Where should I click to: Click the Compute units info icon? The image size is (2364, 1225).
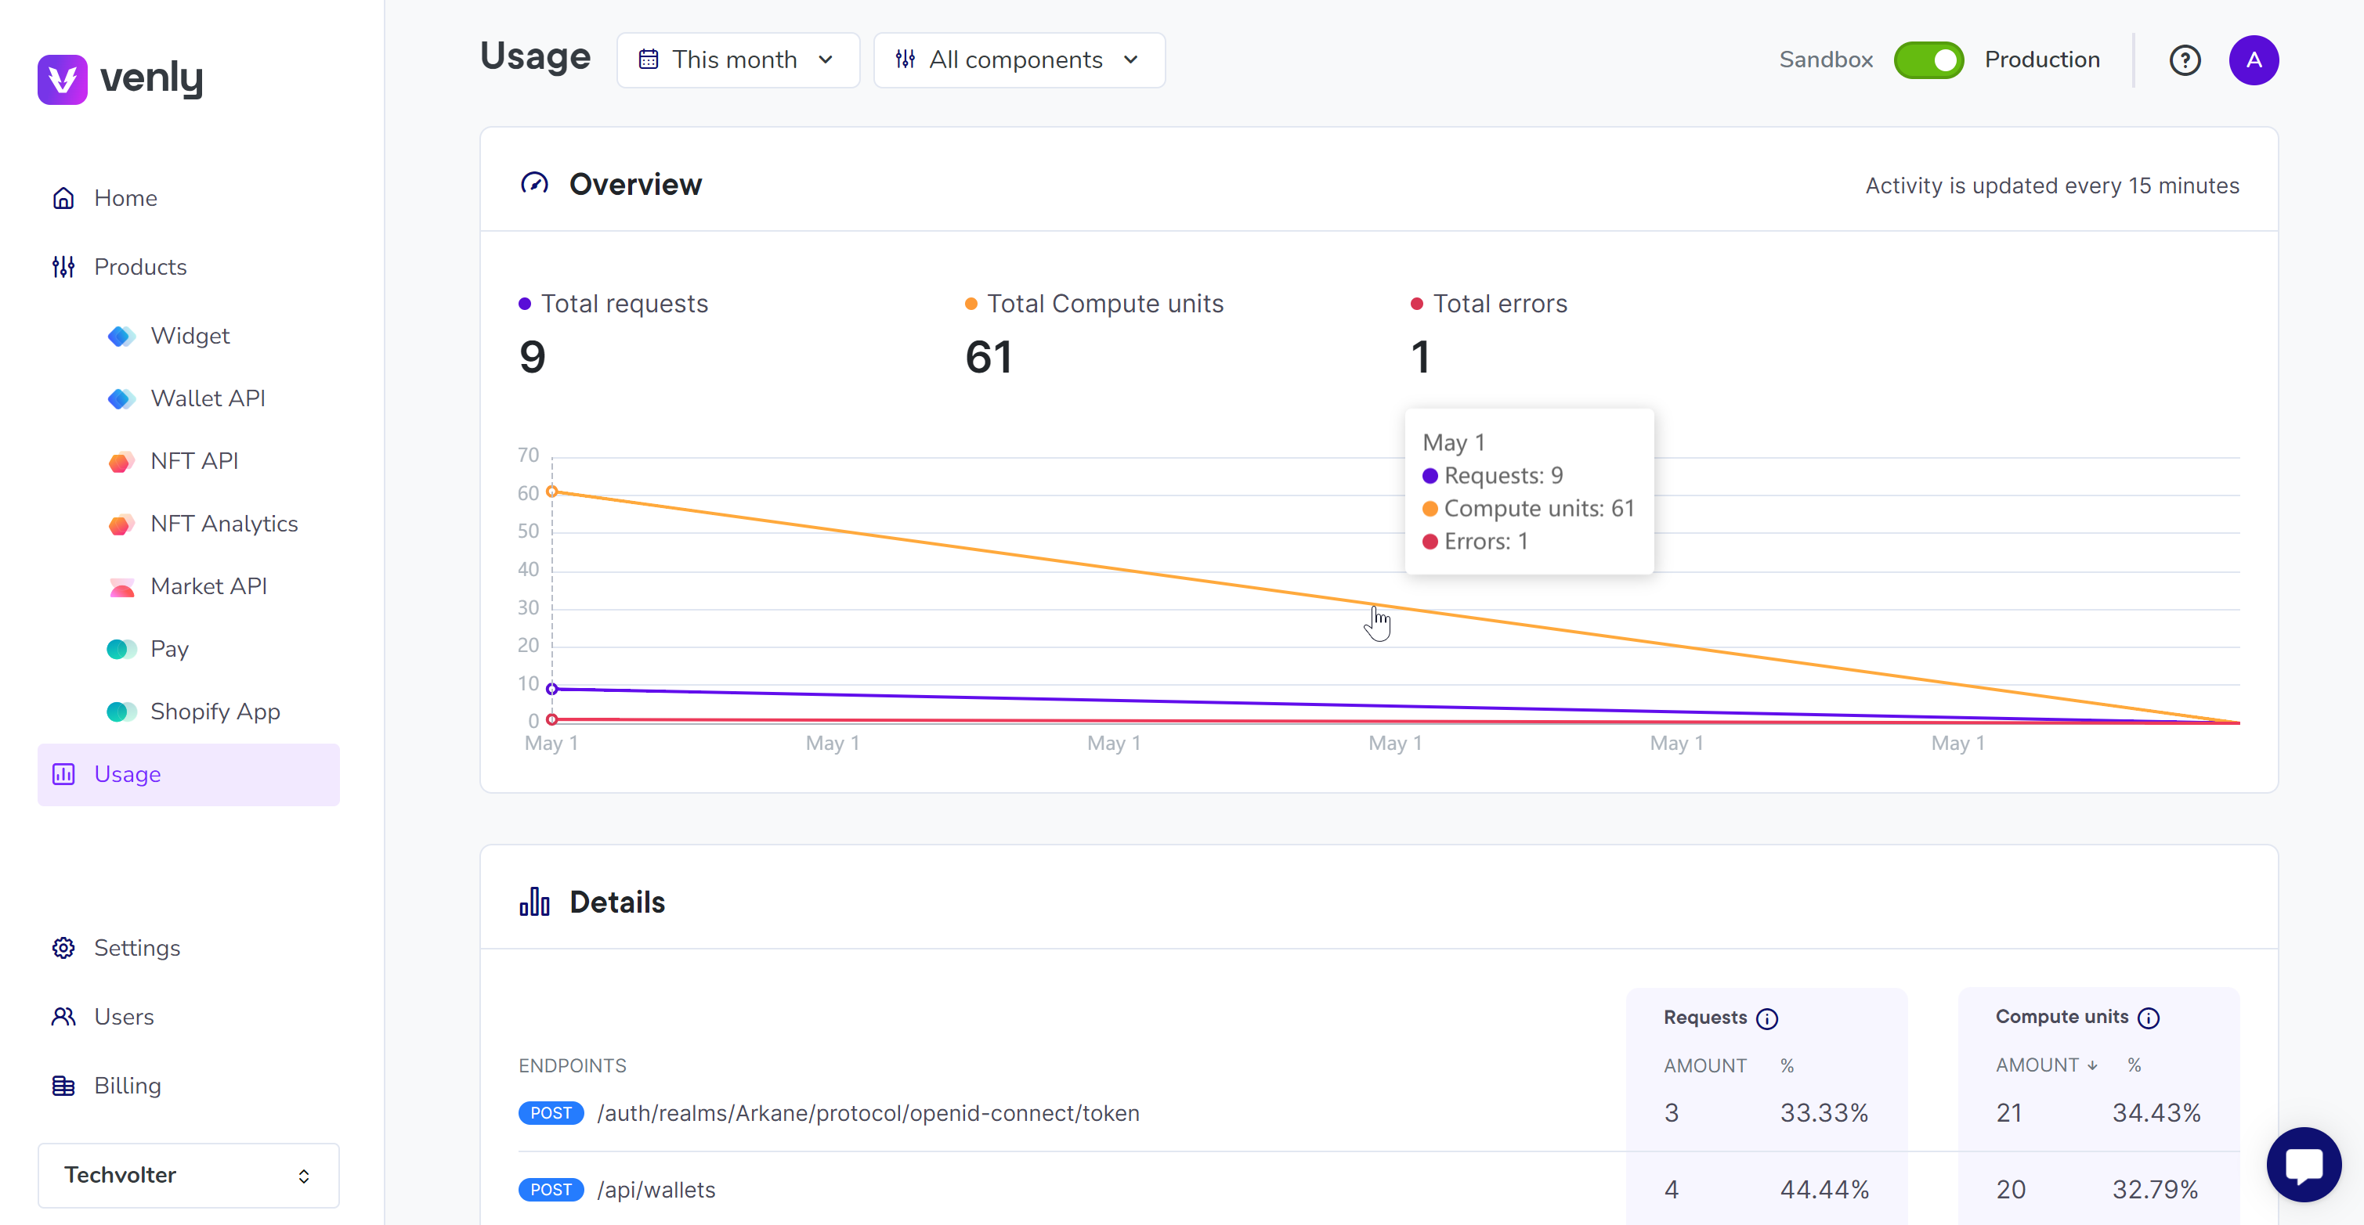click(2149, 1018)
